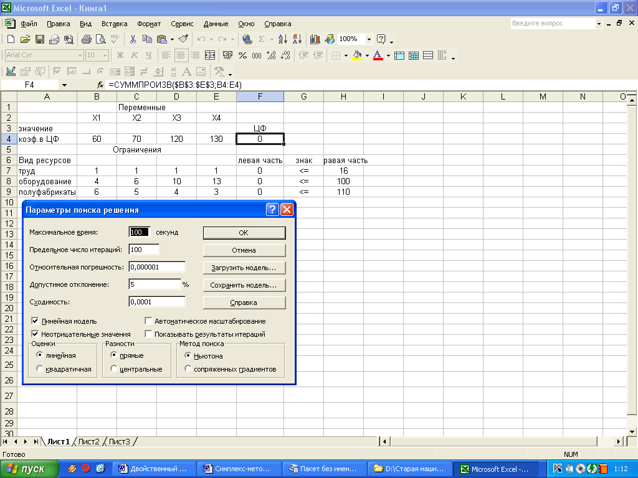Open the Файл menu
The height and width of the screenshot is (478, 638).
click(x=29, y=24)
